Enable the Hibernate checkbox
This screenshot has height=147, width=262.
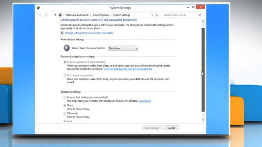pos(65,113)
